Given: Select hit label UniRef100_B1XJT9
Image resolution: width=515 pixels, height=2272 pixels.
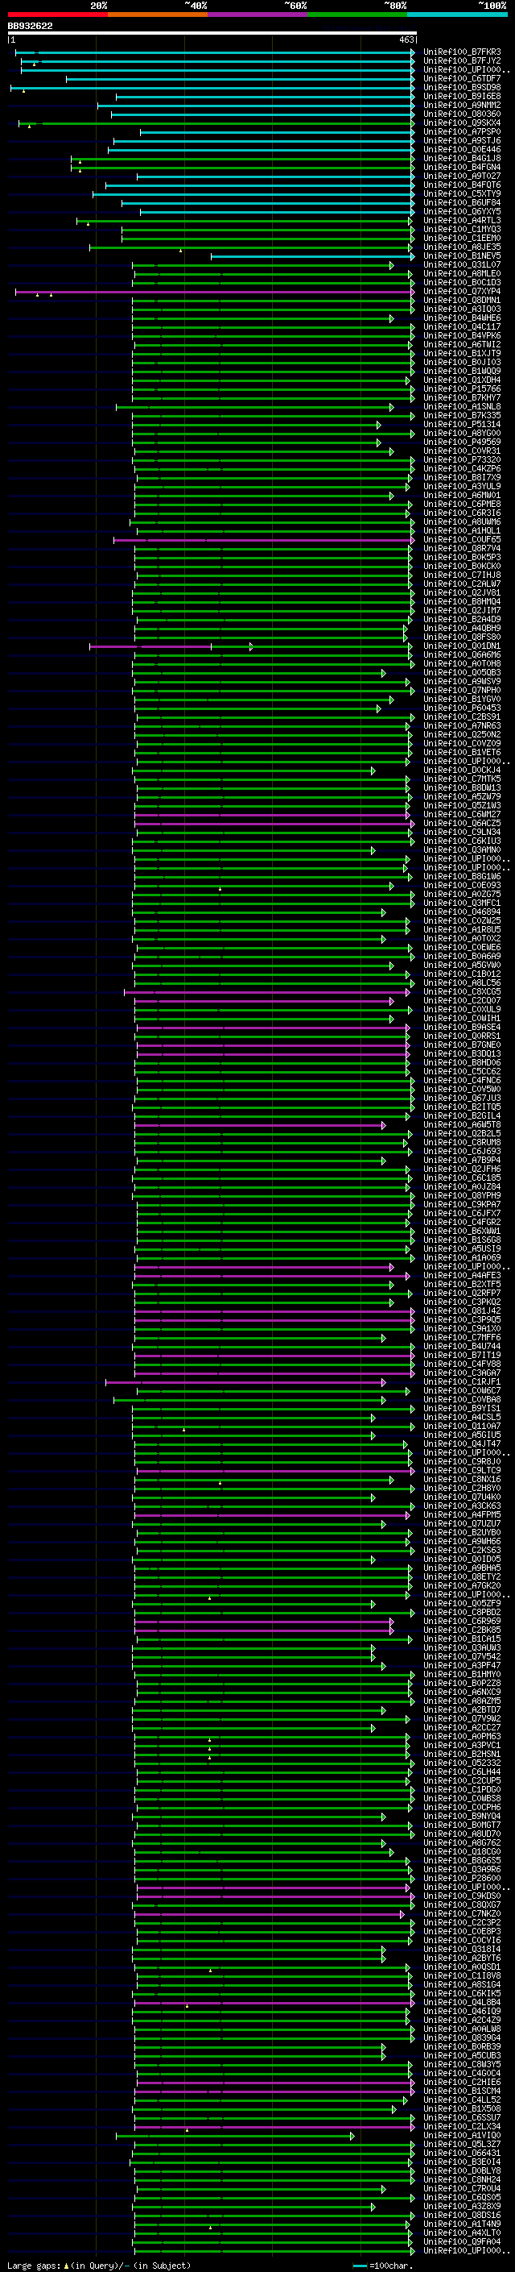Looking at the screenshot, I should click(462, 353).
